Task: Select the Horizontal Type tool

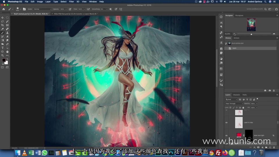Action: point(3,48)
